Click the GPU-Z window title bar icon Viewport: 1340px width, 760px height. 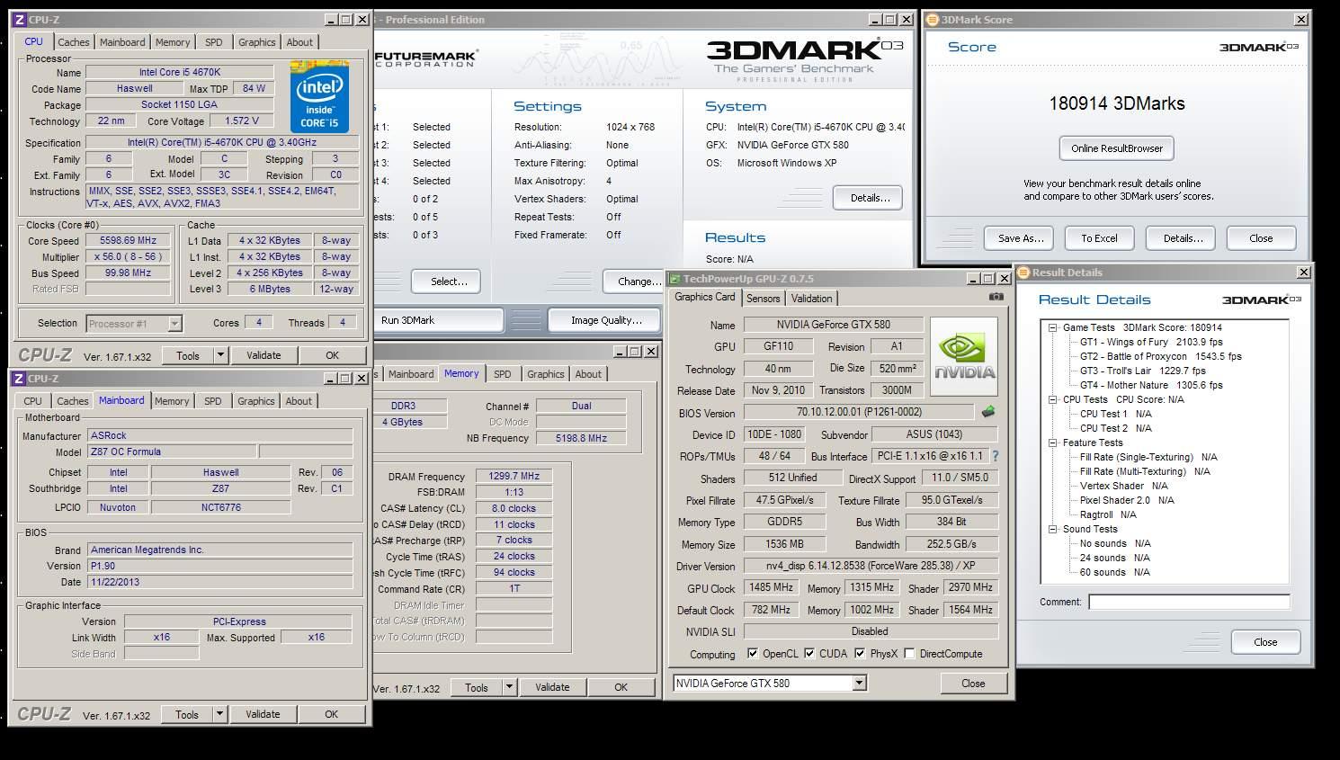click(674, 279)
